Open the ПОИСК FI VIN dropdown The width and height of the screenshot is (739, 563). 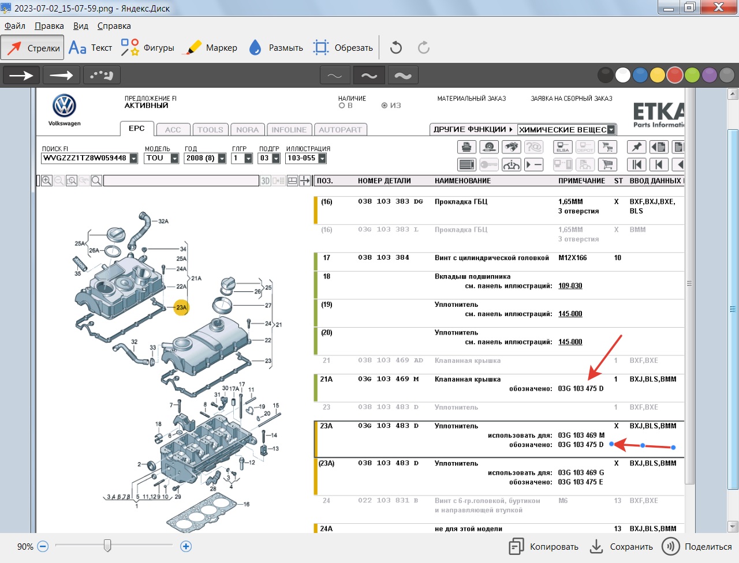pos(133,158)
